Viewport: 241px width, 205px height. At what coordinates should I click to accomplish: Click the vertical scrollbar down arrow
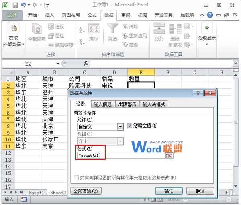pos(235,186)
